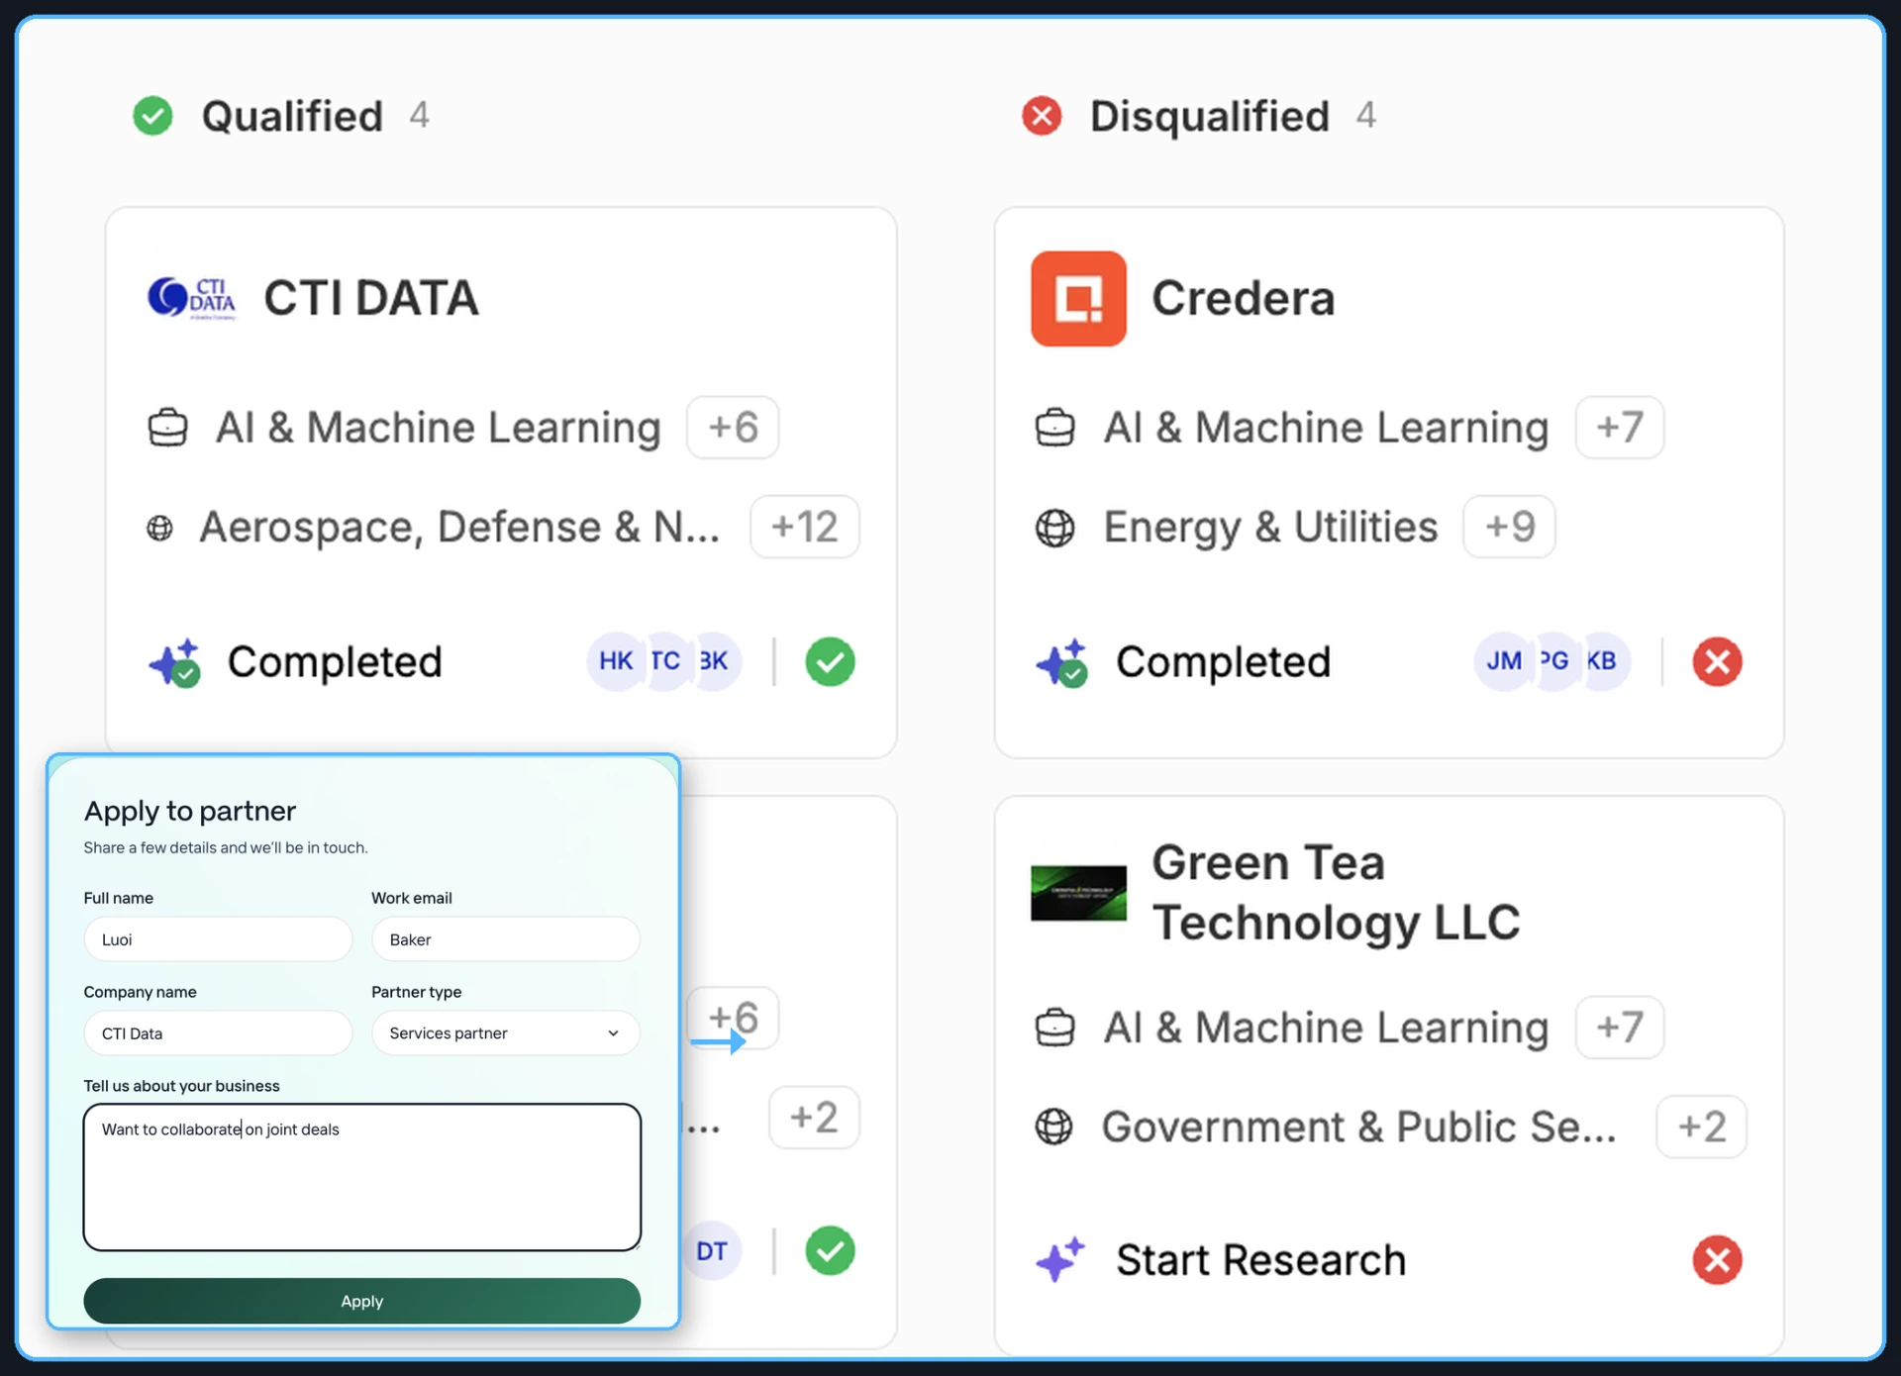This screenshot has height=1376, width=1901.
Task: Click the Energy & Utilities industry text
Action: 1270,527
